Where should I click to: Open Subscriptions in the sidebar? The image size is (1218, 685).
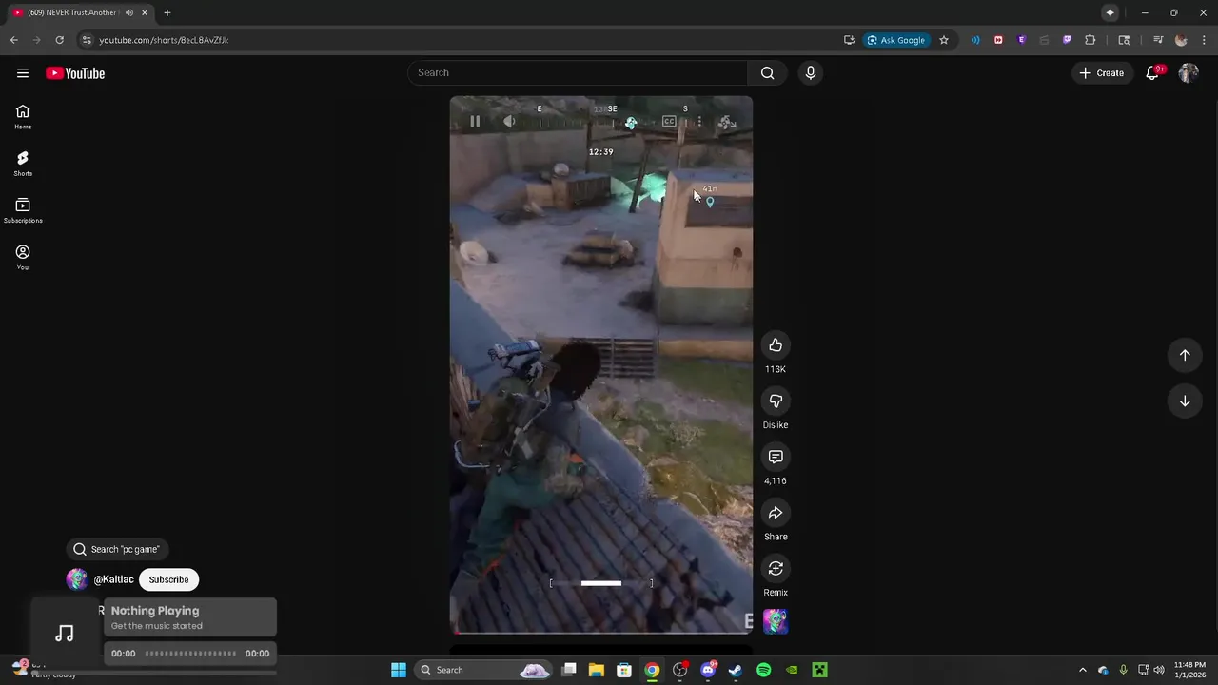click(23, 210)
